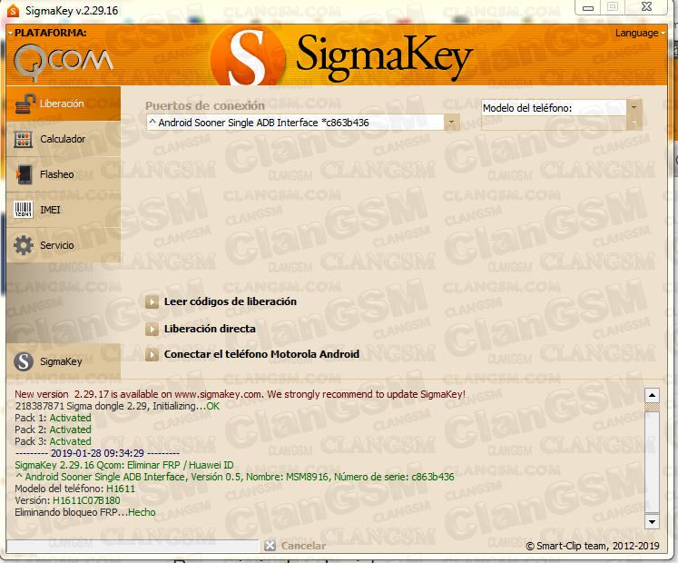Click the SigmaKey title bar app icon
678x563 pixels.
tap(13, 10)
